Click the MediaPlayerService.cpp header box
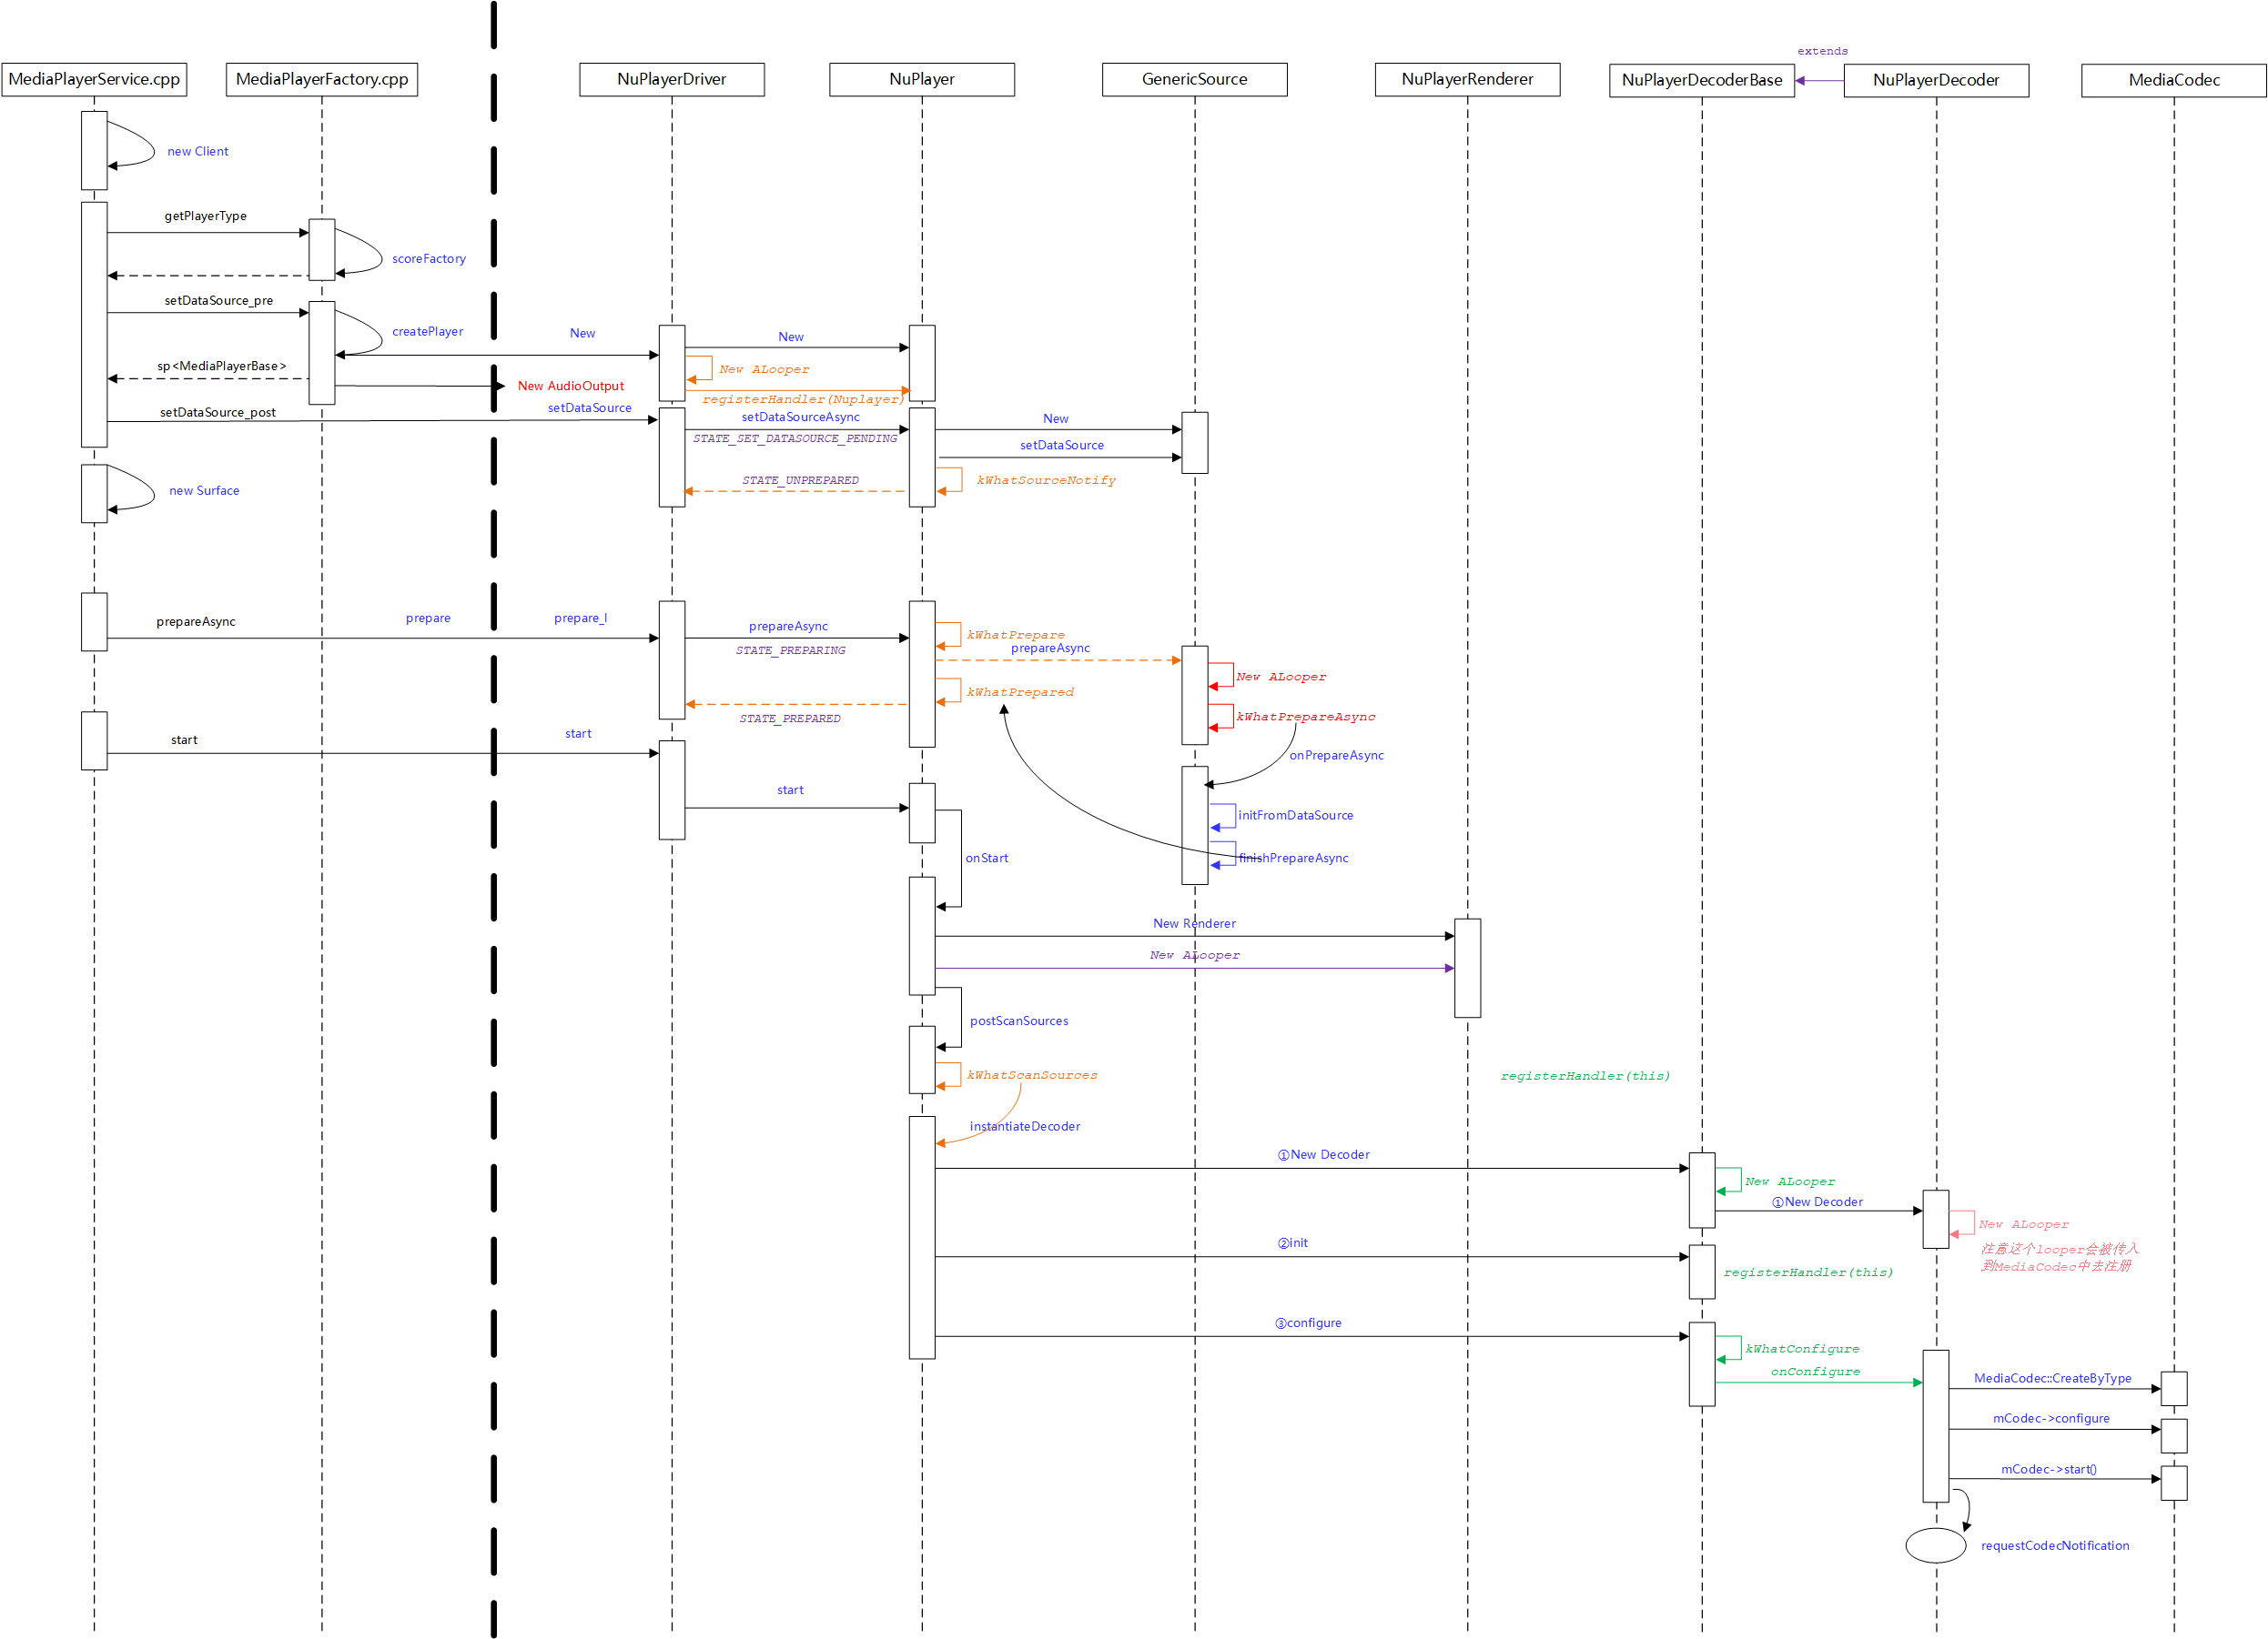 (94, 79)
